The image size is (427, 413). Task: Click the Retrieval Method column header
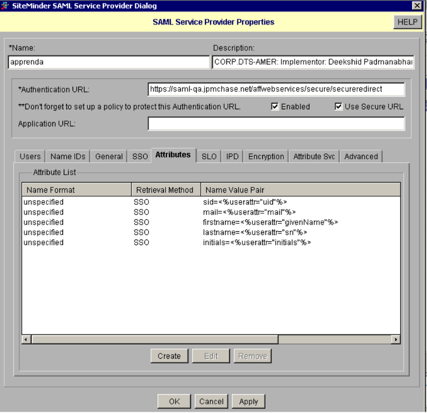point(166,189)
